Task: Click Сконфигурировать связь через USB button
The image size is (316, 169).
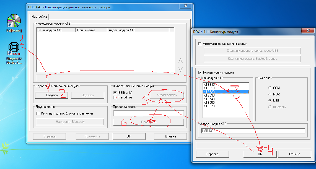Action: pyautogui.click(x=253, y=51)
